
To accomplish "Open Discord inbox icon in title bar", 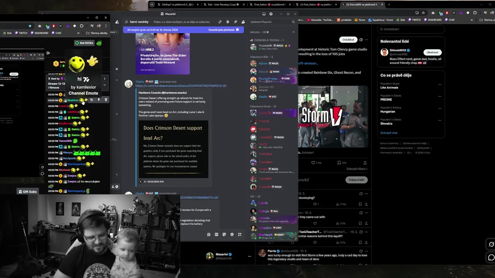I will 263,14.
